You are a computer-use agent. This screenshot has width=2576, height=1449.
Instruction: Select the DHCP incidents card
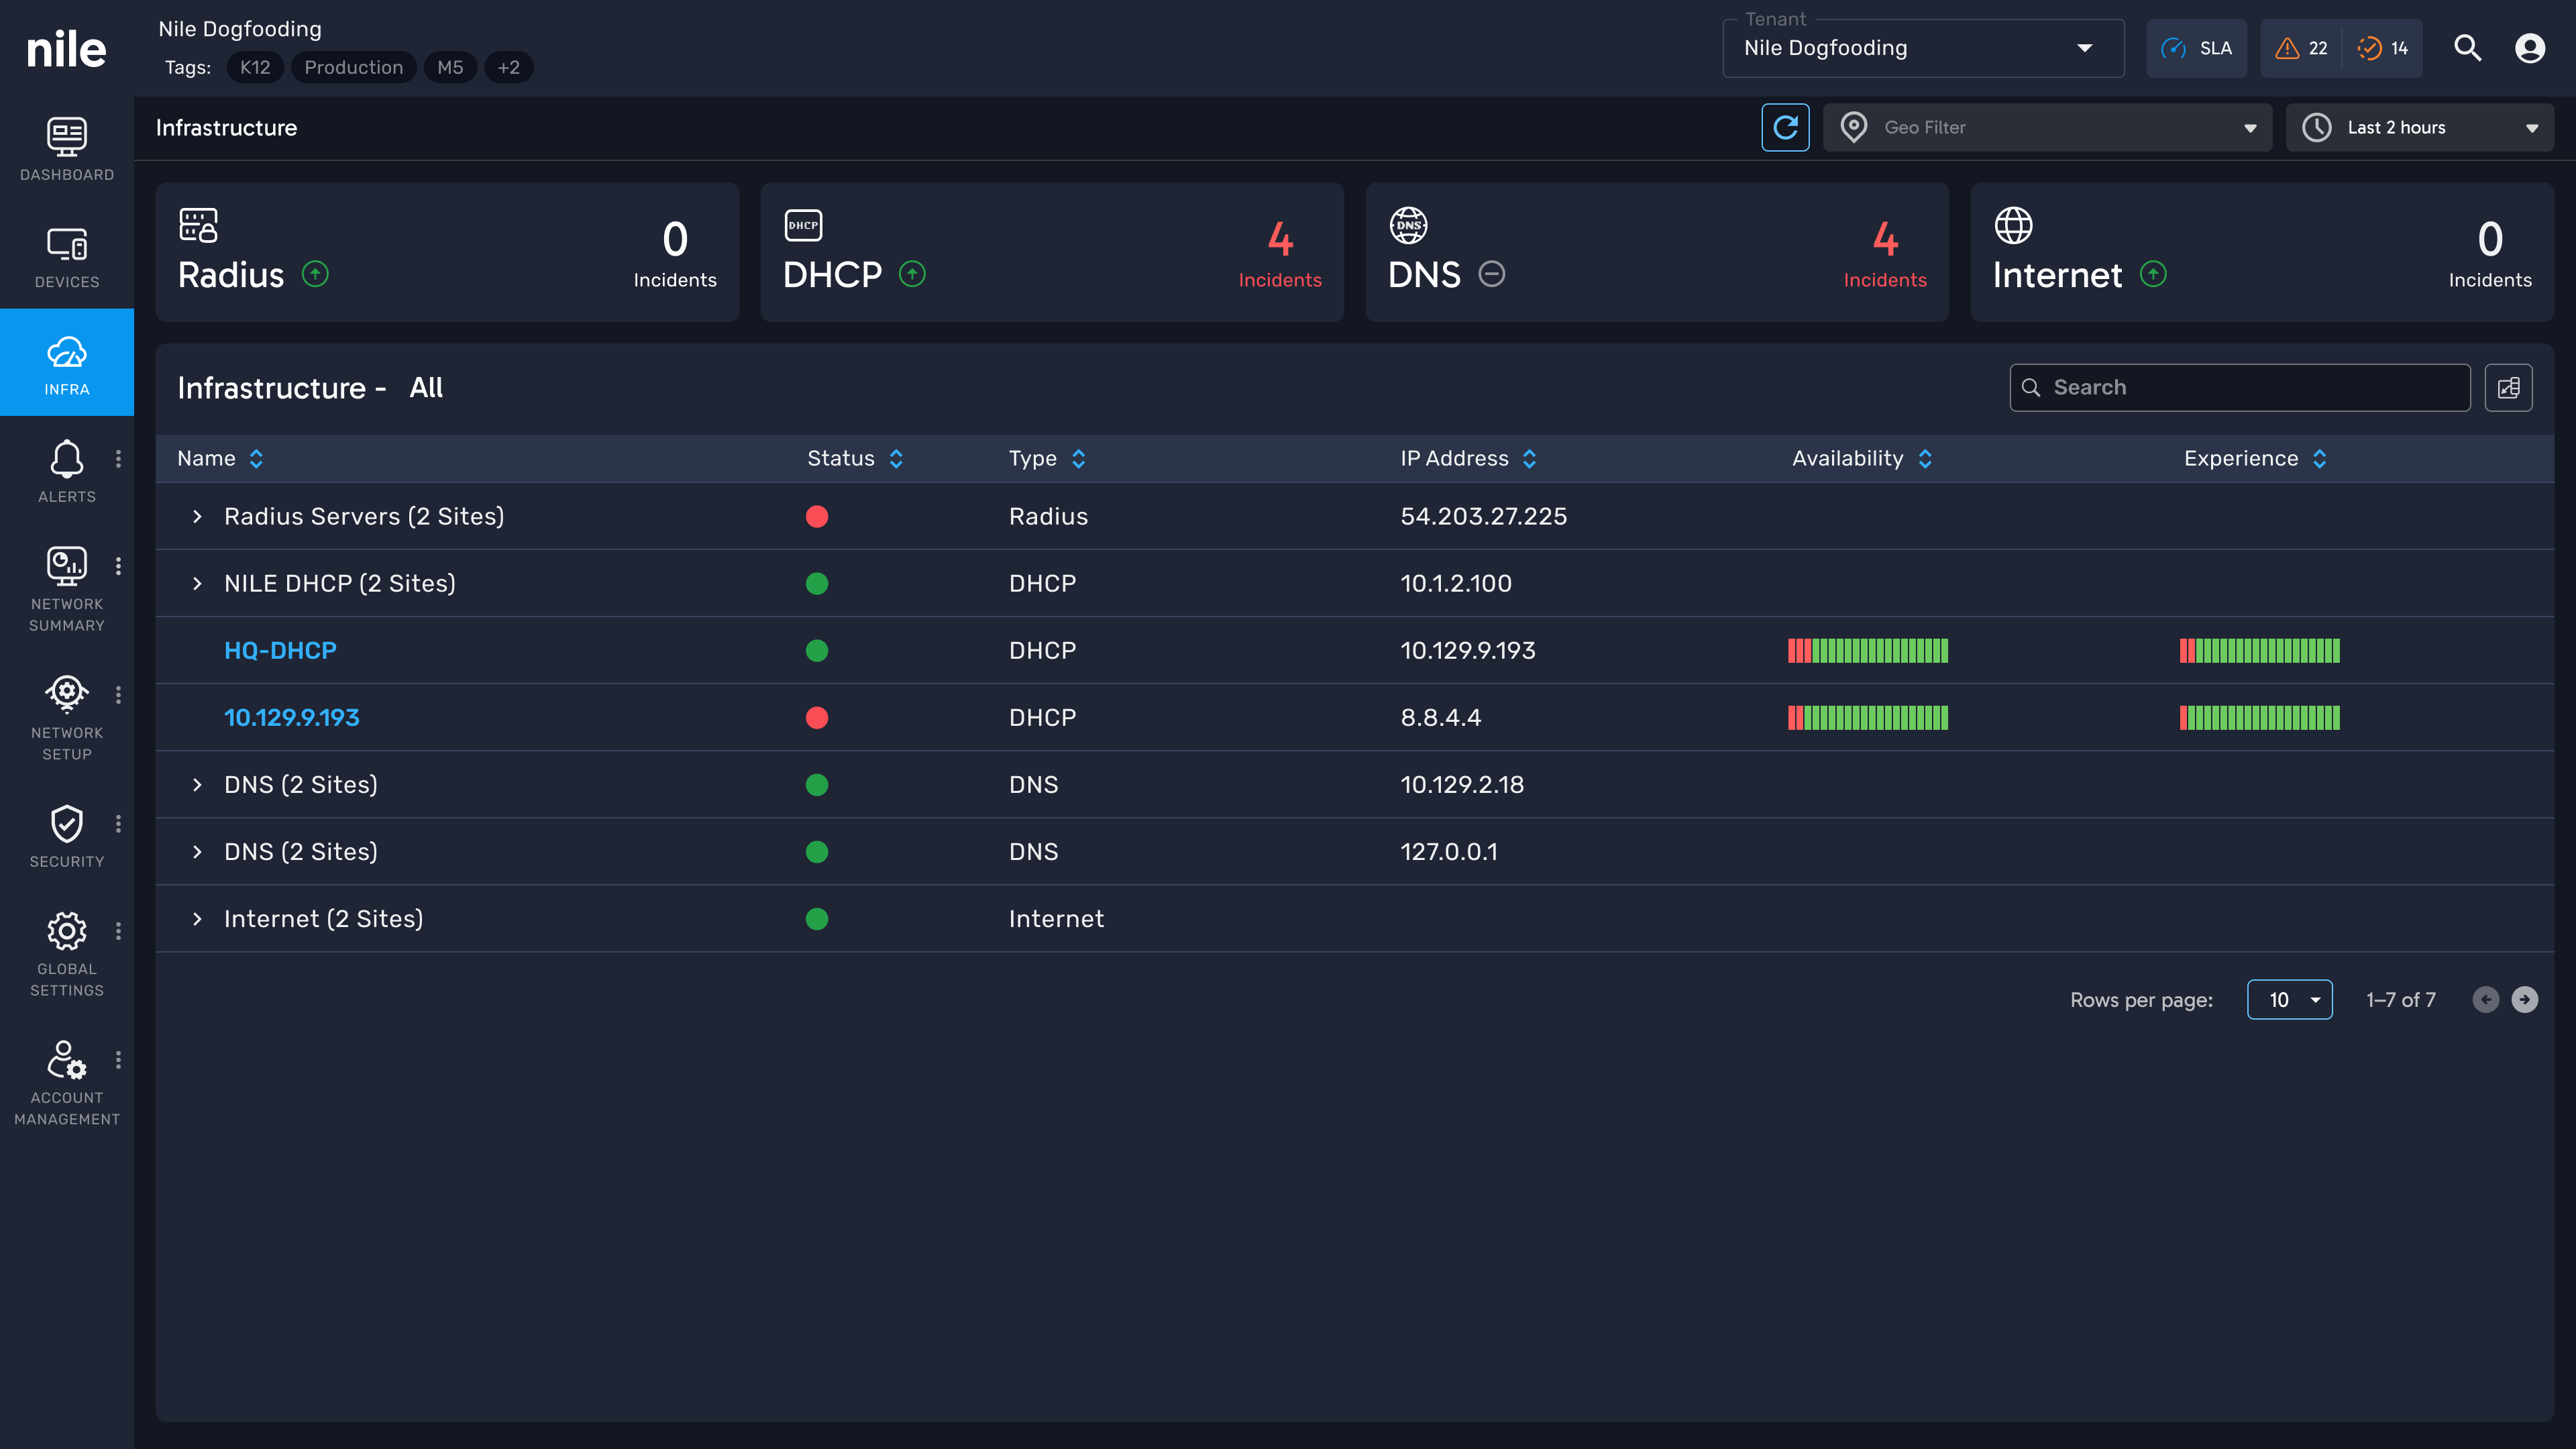click(1051, 252)
